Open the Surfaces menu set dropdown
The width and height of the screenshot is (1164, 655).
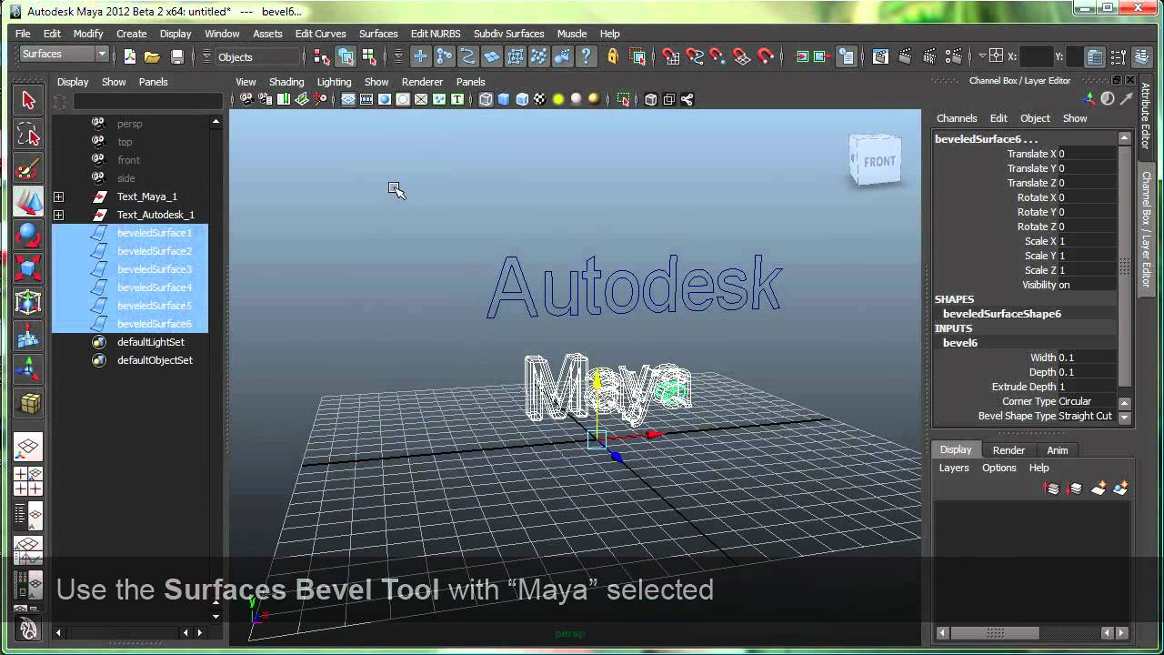pyautogui.click(x=64, y=55)
